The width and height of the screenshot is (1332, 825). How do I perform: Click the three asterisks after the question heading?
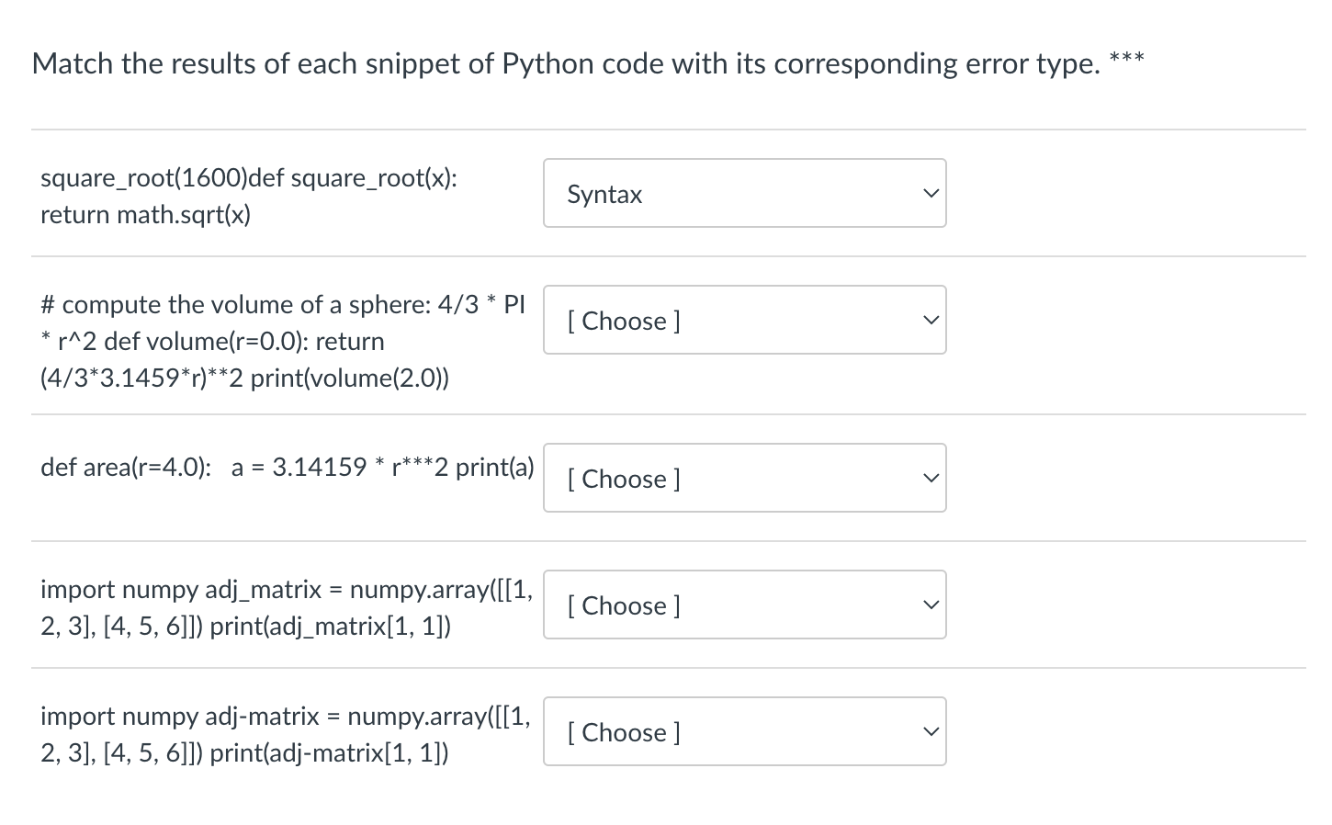(x=1127, y=59)
